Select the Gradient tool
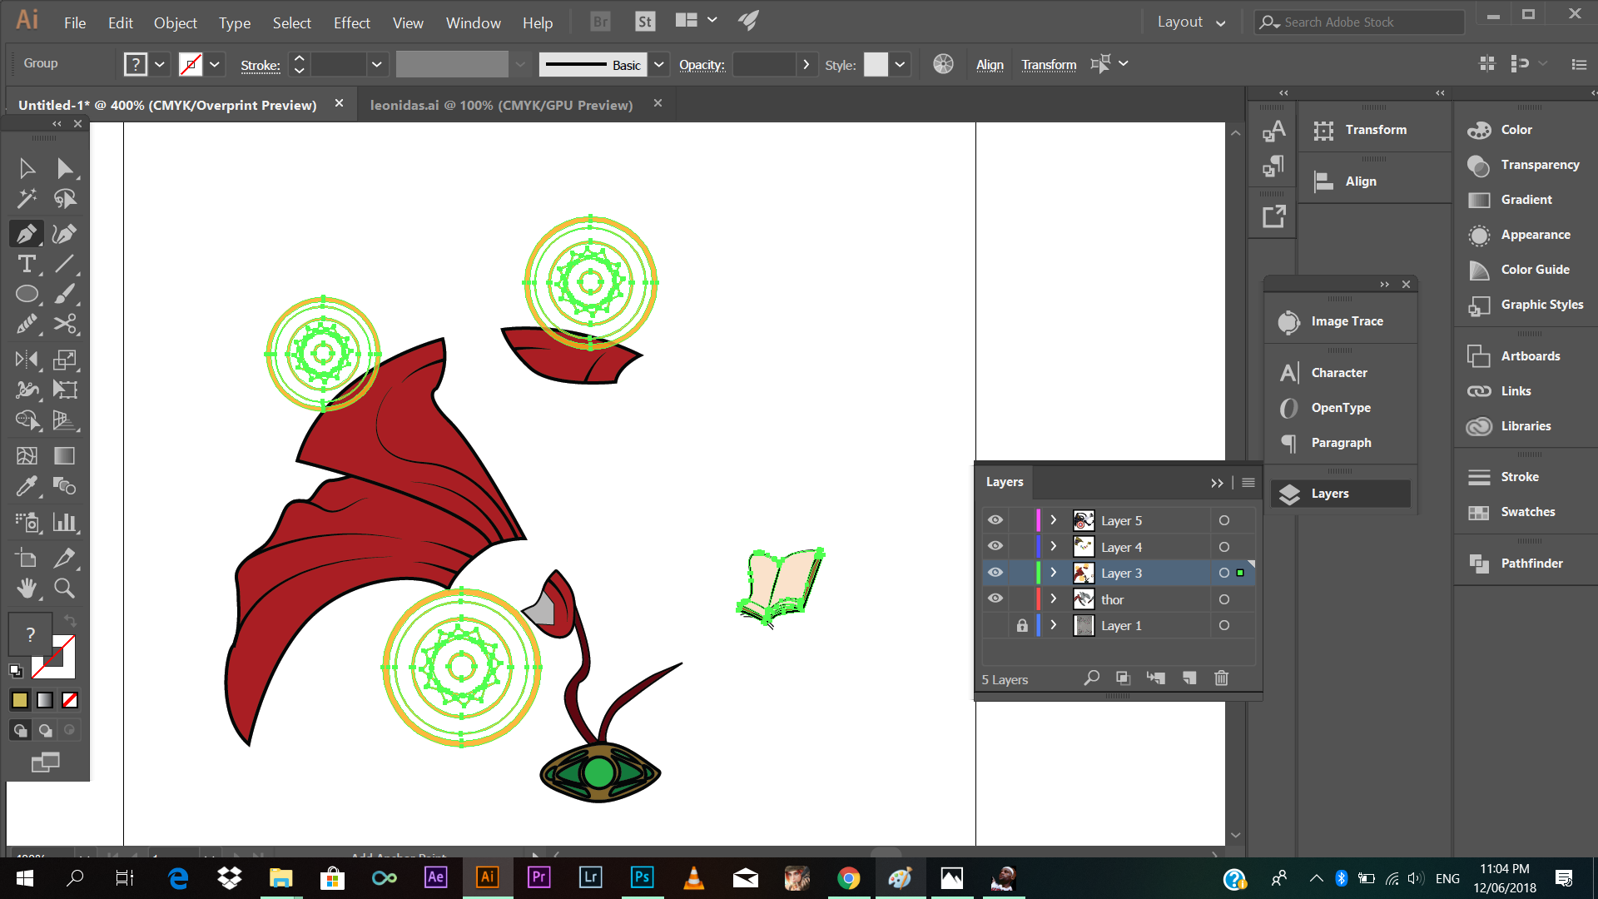1598x899 pixels. (x=65, y=456)
